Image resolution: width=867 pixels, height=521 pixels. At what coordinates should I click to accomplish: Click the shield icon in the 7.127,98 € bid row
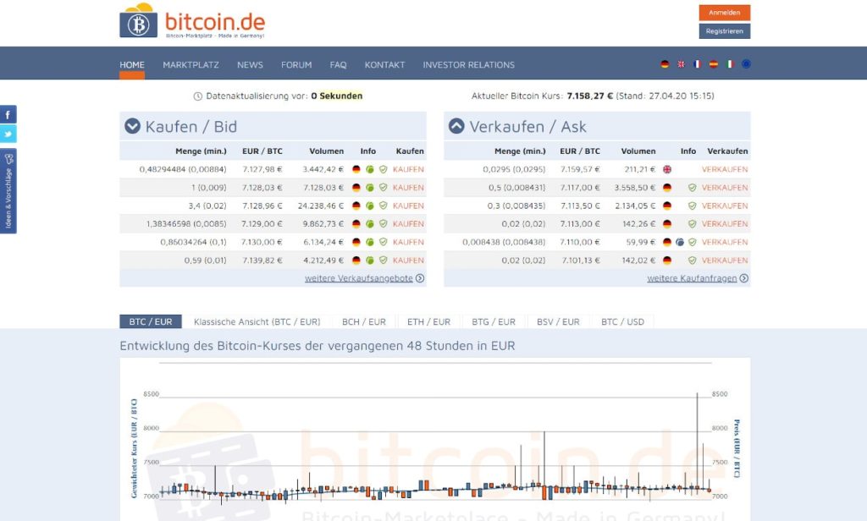coord(384,170)
